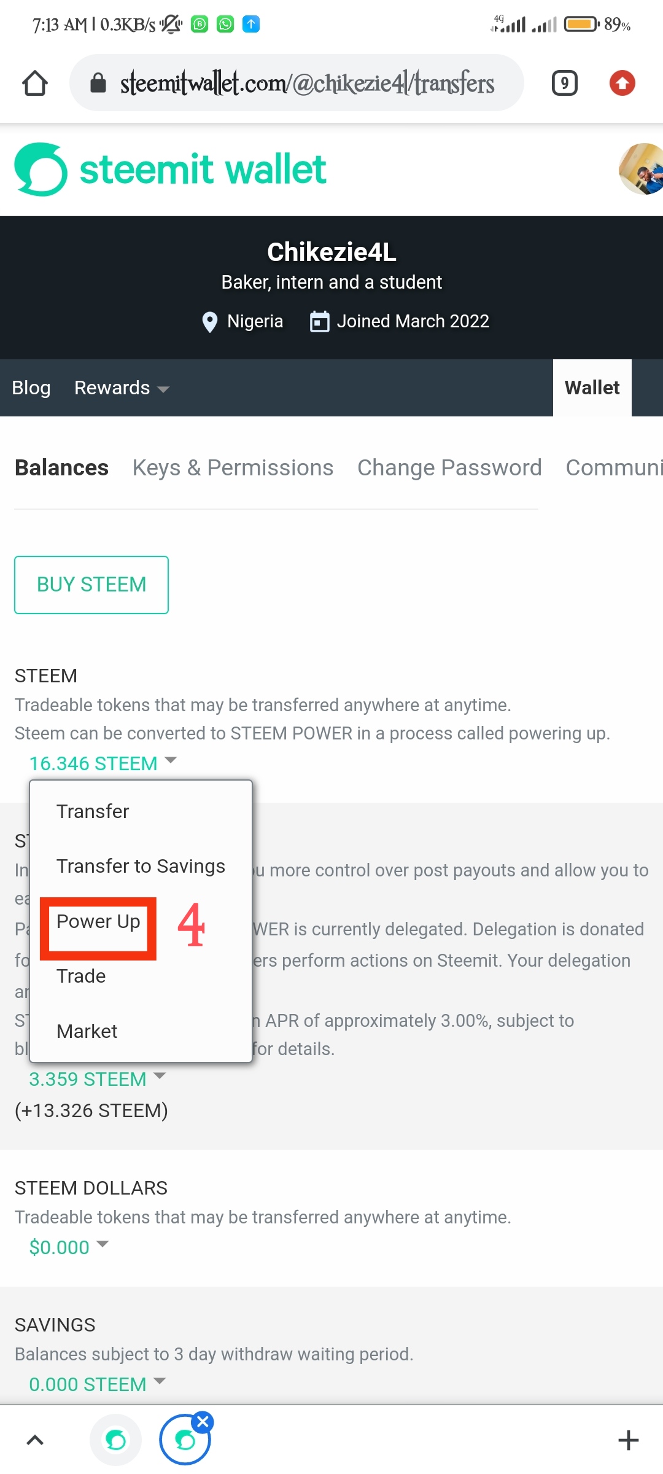663x1474 pixels.
Task: Open the $0.000 Steem Dollars dropdown
Action: pos(68,1247)
